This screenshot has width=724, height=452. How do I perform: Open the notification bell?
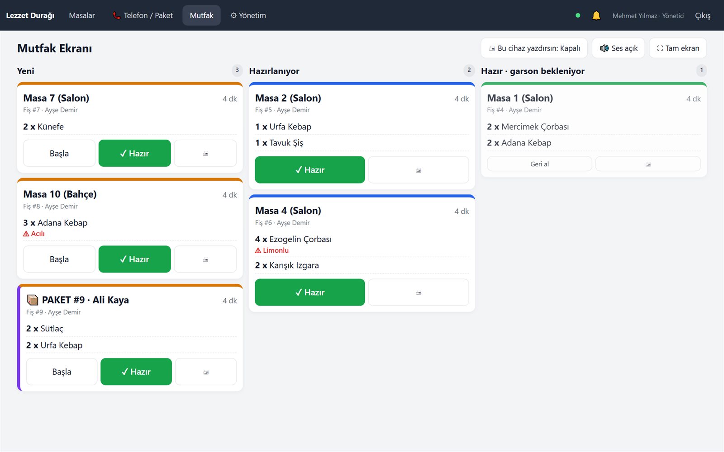point(596,15)
